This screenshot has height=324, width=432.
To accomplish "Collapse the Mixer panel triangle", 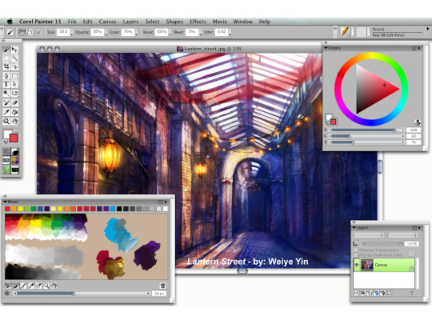I will coord(6,202).
